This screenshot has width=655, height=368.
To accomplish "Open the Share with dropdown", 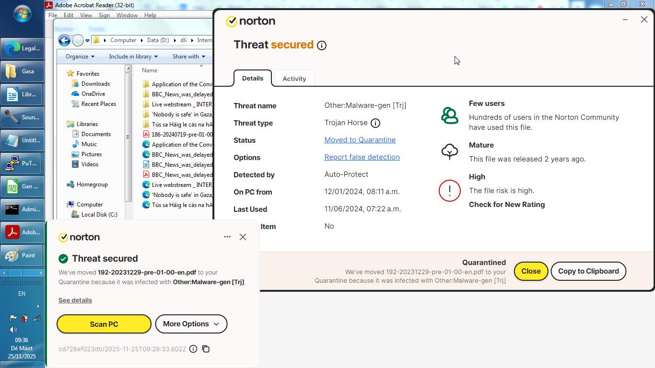I will 189,57.
